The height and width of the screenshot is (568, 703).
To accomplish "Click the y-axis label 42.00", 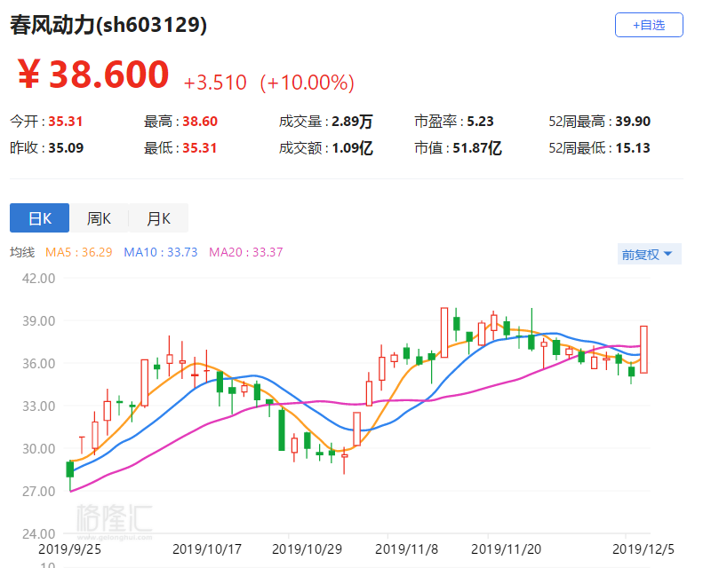I will [39, 279].
